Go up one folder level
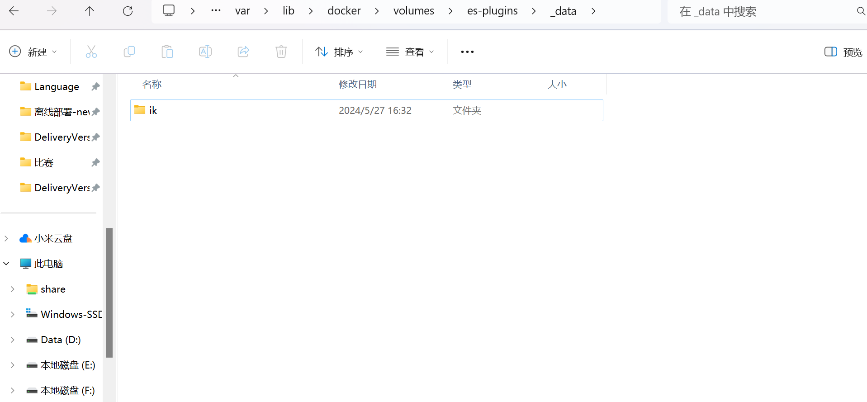867x402 pixels. tap(90, 11)
